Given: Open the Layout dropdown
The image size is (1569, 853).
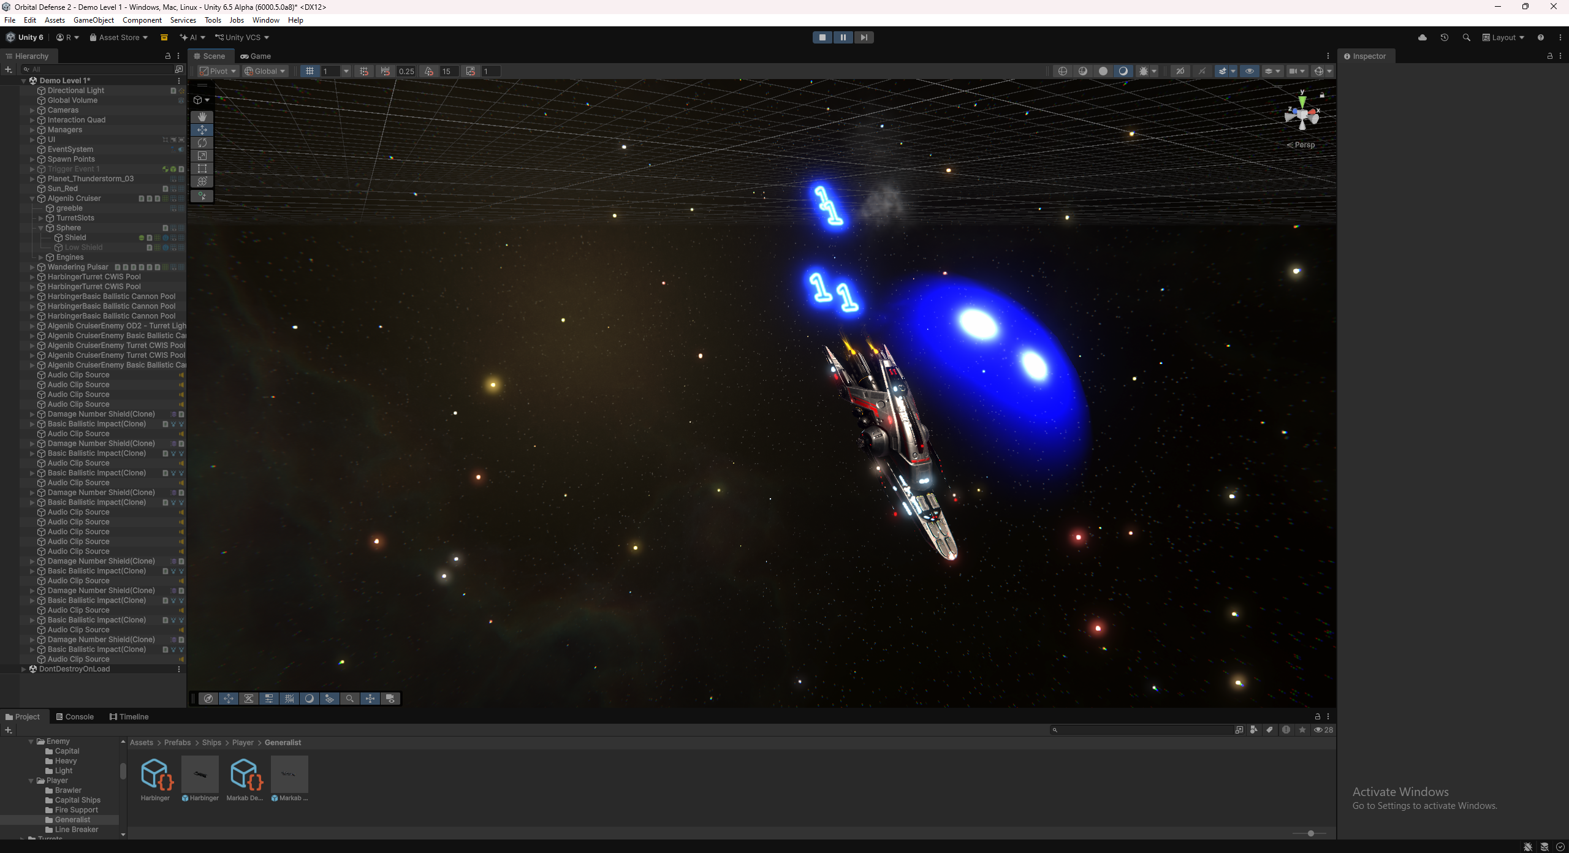Looking at the screenshot, I should [1503, 37].
